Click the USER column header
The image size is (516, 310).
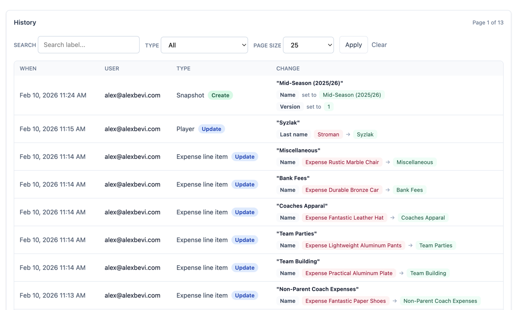point(112,69)
